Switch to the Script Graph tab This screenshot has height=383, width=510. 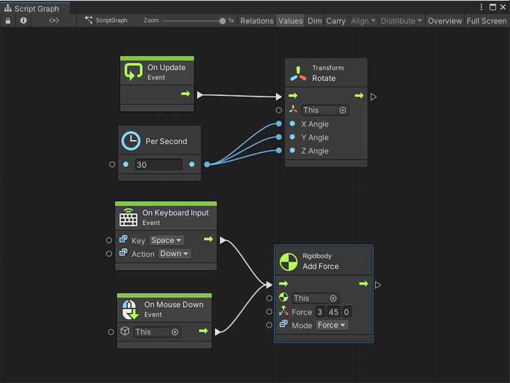[35, 9]
